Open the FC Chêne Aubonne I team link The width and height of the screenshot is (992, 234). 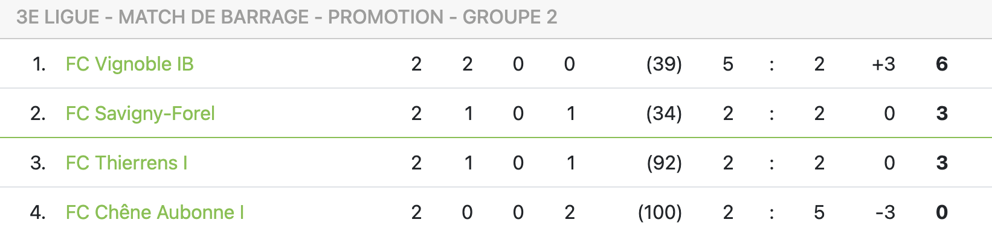(155, 212)
